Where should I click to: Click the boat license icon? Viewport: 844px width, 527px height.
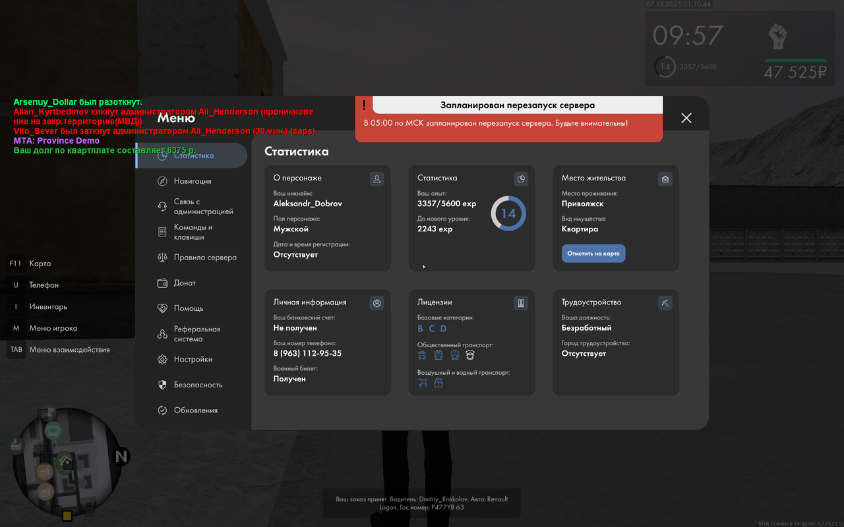pos(438,383)
